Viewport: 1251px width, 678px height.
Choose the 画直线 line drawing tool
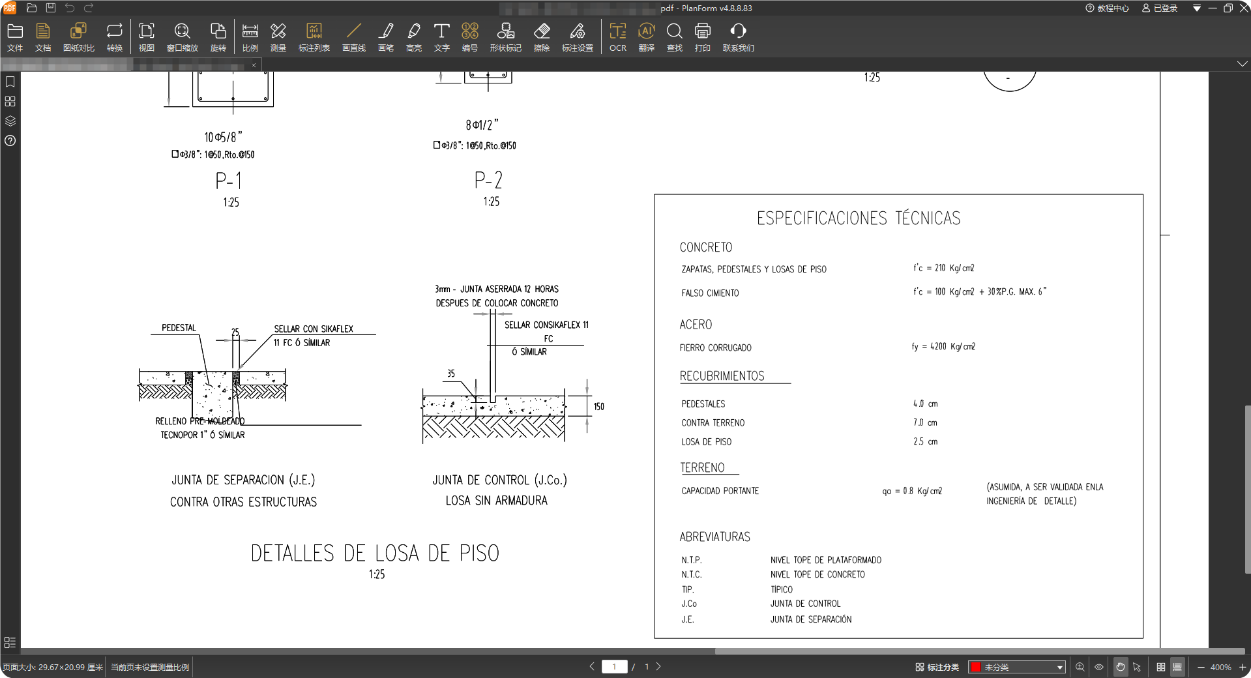[x=354, y=37]
